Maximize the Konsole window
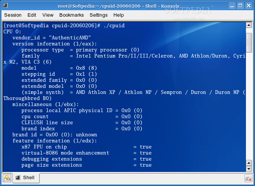 pyautogui.click(x=240, y=6)
